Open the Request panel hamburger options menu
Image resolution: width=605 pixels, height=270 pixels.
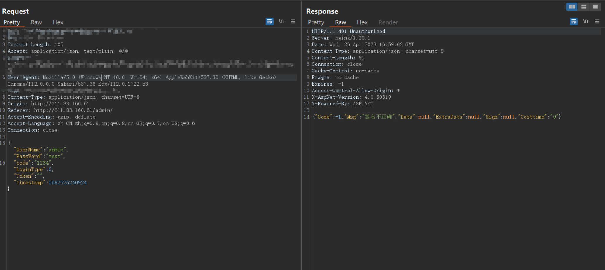[293, 21]
